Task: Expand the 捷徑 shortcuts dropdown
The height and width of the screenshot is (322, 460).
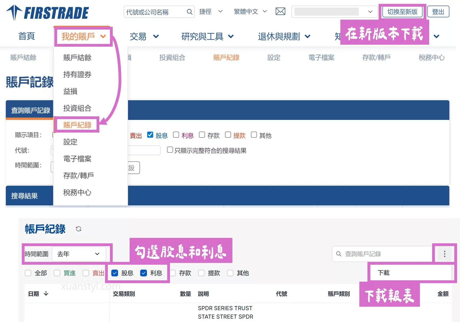Action: tap(211, 12)
